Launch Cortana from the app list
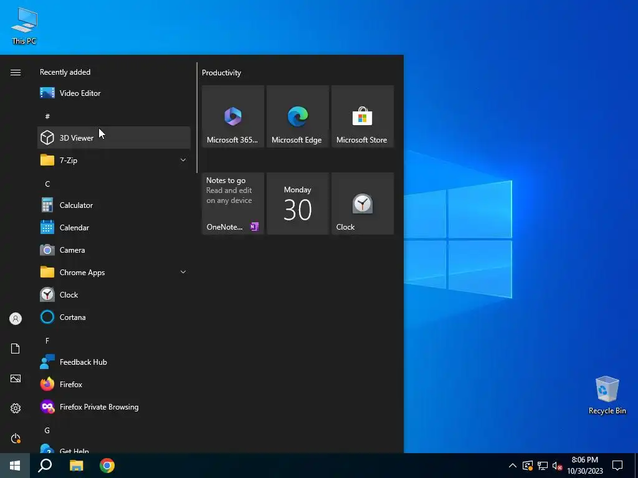This screenshot has height=478, width=638. pyautogui.click(x=113, y=317)
